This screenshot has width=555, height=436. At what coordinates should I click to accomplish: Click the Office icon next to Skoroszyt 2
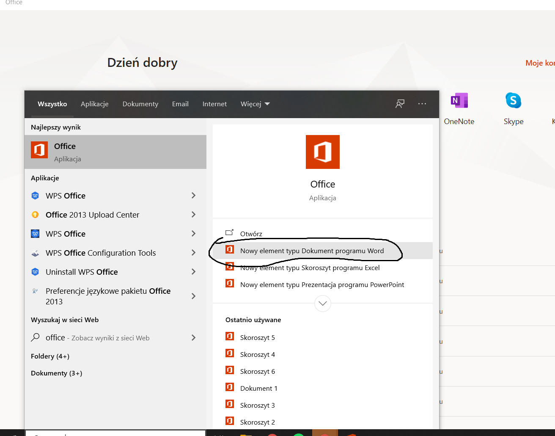point(230,421)
